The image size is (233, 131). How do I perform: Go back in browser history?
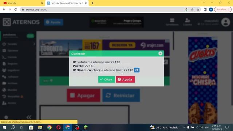4,9
